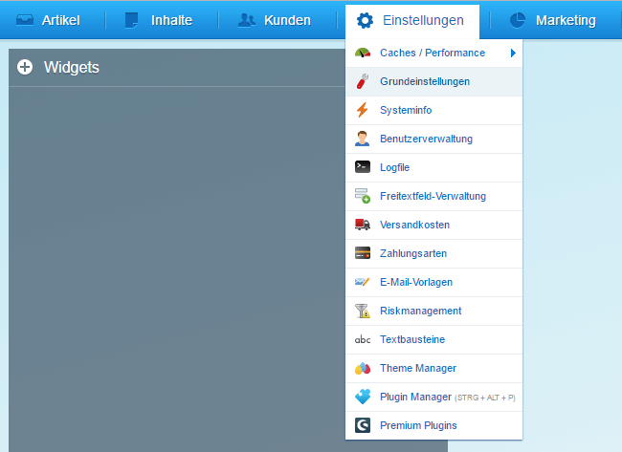Click the Einstellungen gear icon
This screenshot has width=622, height=452.
[x=365, y=21]
